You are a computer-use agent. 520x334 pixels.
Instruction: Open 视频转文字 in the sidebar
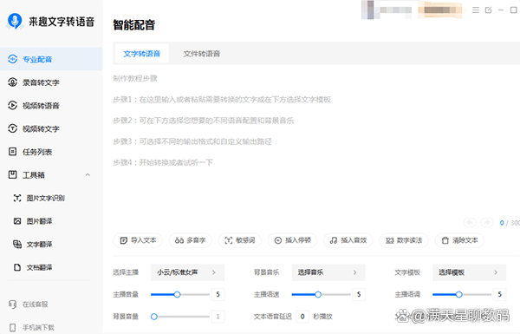point(51,128)
